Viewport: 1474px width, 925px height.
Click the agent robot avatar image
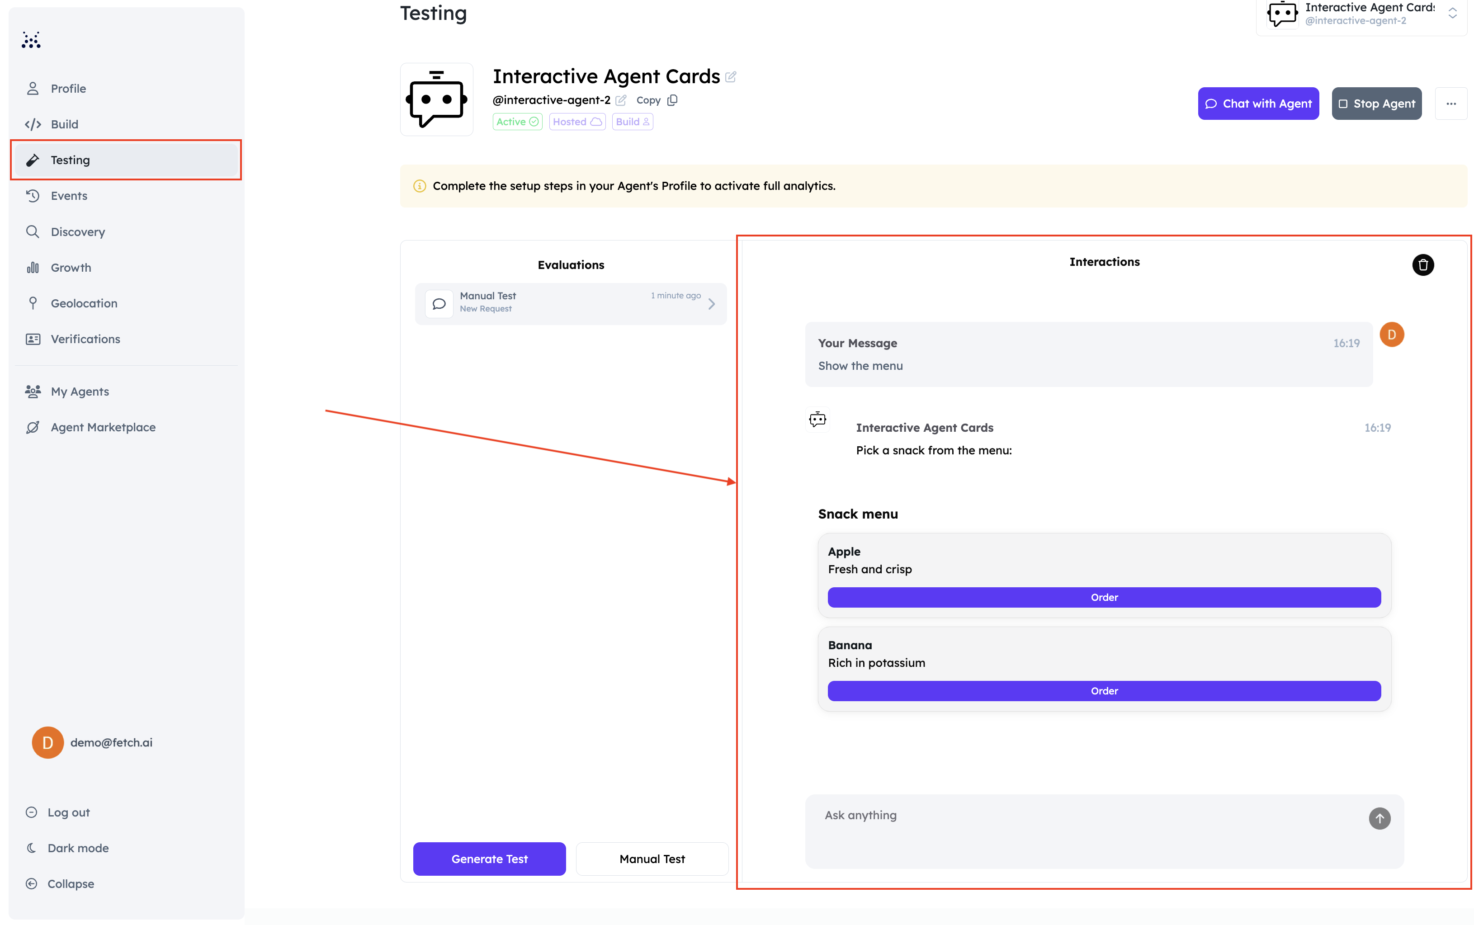click(x=436, y=99)
